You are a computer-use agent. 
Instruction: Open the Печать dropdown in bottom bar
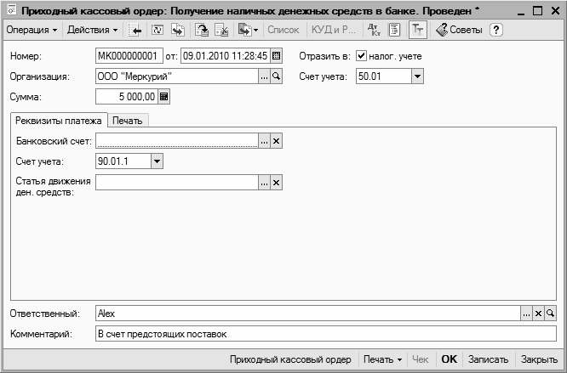(x=382, y=359)
